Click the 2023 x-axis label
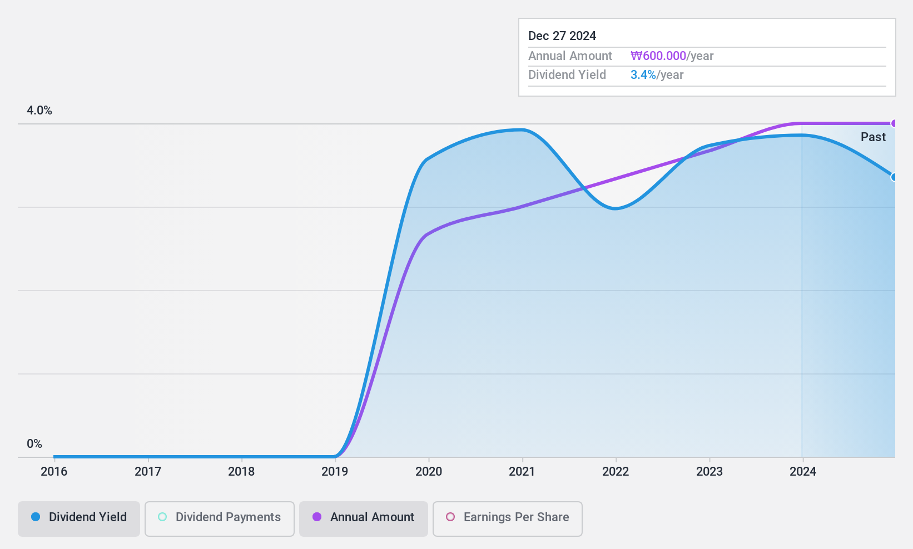Screen dimensions: 913x549 [x=709, y=472]
